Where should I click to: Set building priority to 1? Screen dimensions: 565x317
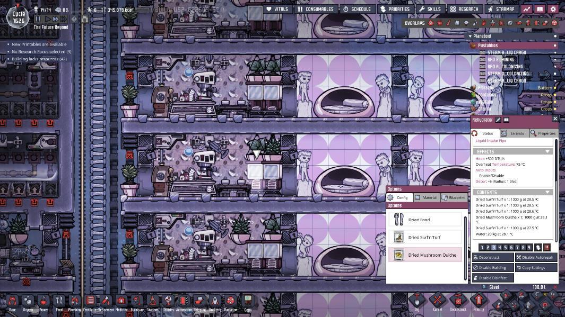pos(482,247)
